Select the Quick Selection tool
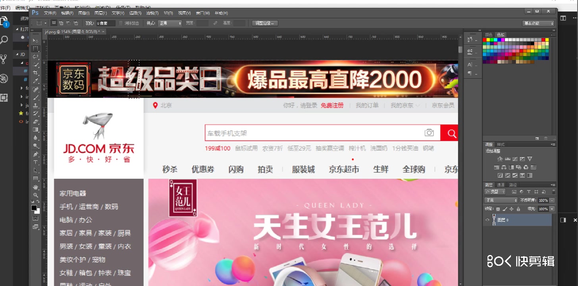The image size is (578, 286). click(36, 65)
